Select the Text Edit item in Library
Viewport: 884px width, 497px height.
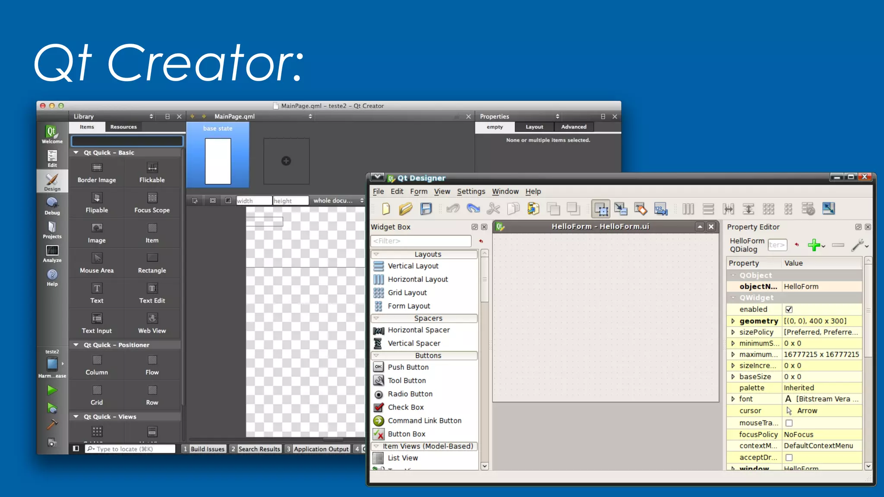[x=152, y=294]
